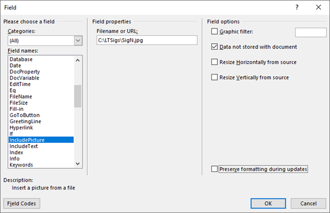Click the Cancel button
This screenshot has height=213, width=330.
point(308,203)
